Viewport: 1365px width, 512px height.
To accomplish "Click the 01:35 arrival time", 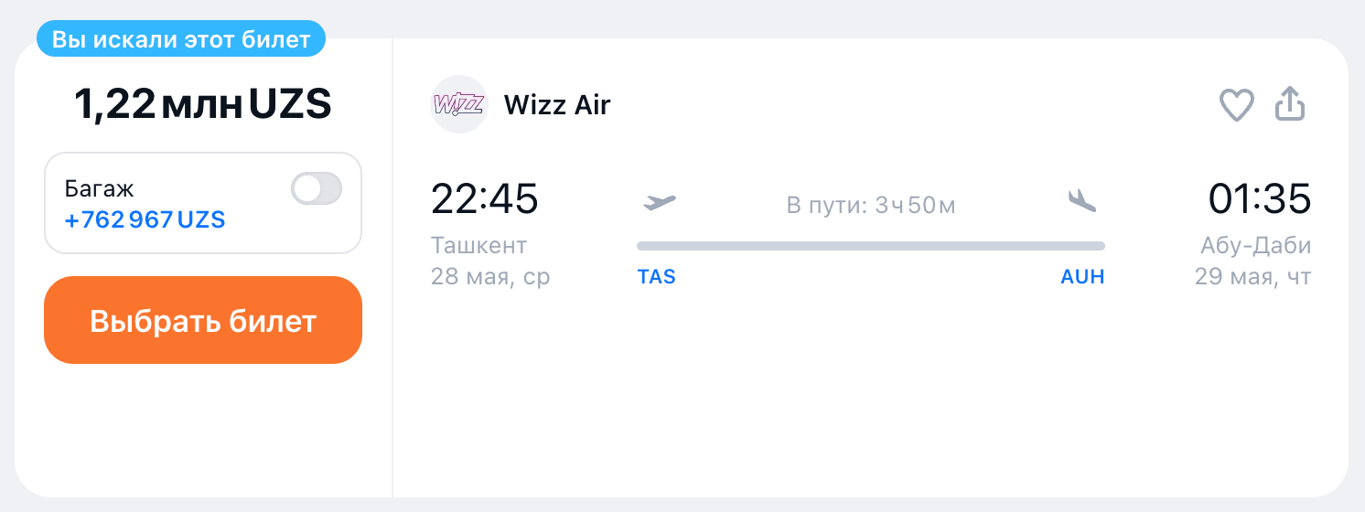I will [1259, 199].
